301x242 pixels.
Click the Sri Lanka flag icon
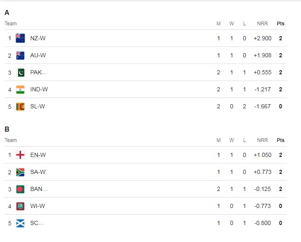pyautogui.click(x=20, y=107)
